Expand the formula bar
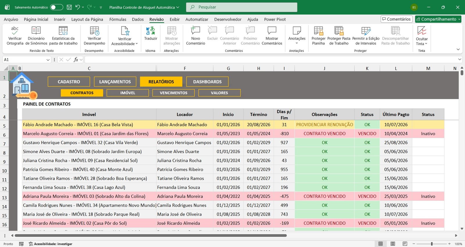Viewport: 465px width, 247px height. pyautogui.click(x=459, y=59)
